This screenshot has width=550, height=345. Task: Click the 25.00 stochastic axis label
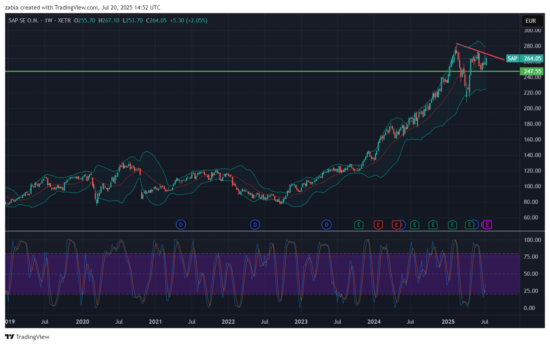pyautogui.click(x=531, y=291)
